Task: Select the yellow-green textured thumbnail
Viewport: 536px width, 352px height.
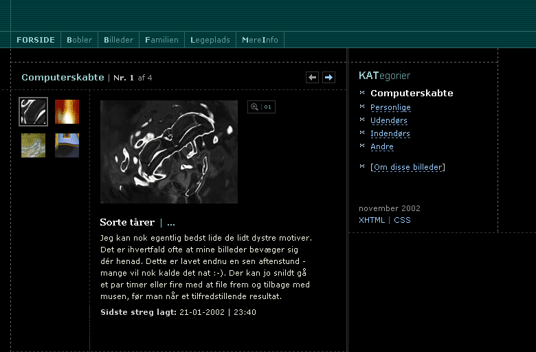Action: (x=33, y=145)
